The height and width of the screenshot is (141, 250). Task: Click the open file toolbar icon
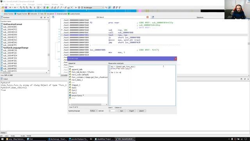click(x=3, y=7)
